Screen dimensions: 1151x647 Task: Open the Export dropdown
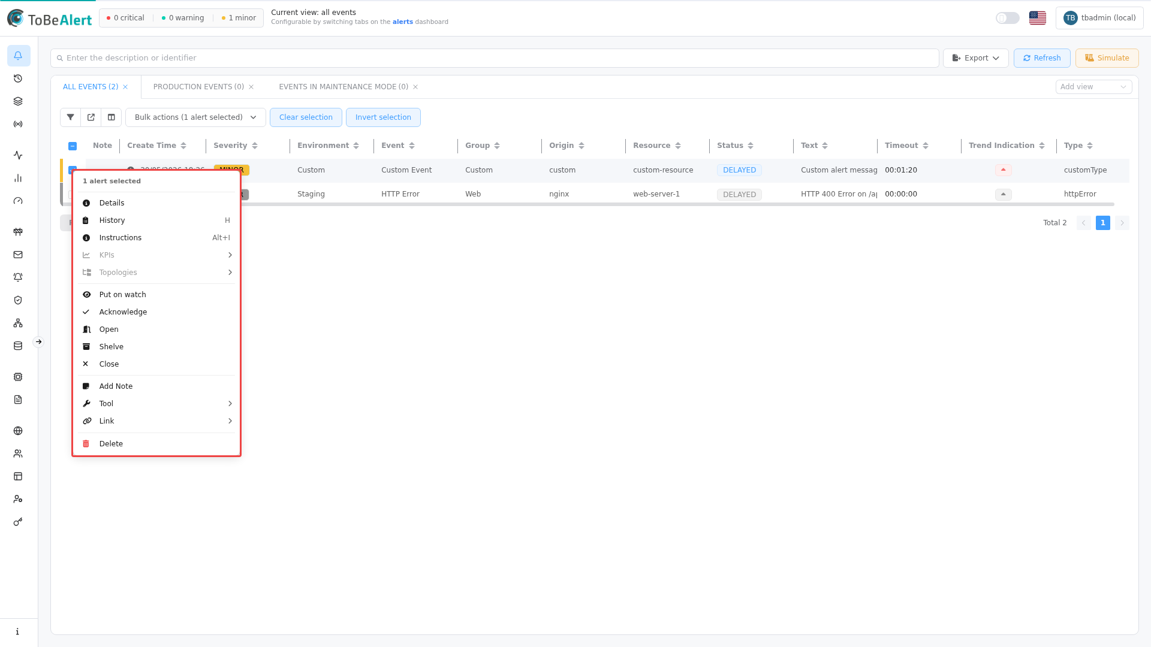(976, 58)
